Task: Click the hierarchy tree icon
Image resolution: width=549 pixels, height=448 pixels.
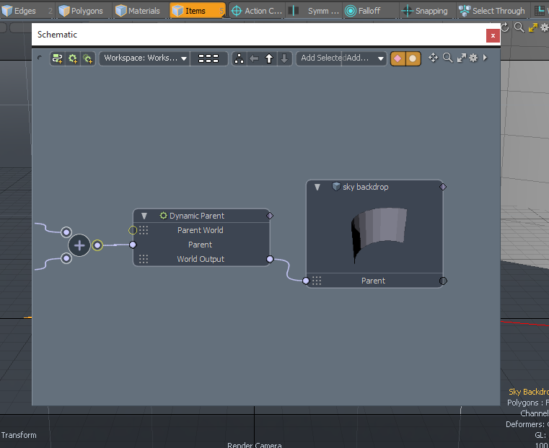Action: tap(239, 58)
